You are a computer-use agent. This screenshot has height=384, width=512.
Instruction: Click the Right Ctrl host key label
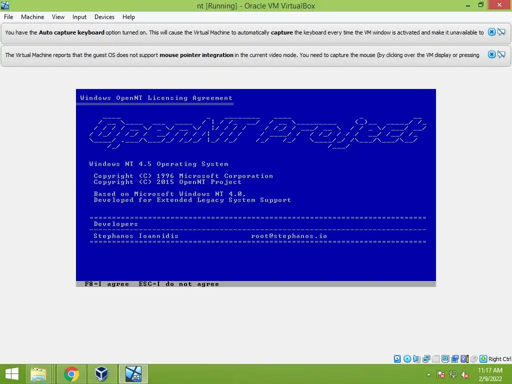[499, 359]
